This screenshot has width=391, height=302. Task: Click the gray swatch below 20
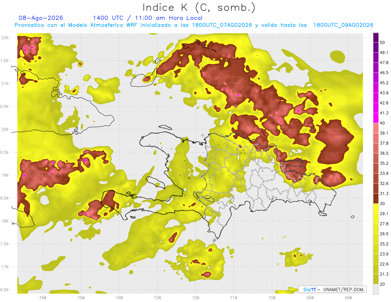coord(376,289)
